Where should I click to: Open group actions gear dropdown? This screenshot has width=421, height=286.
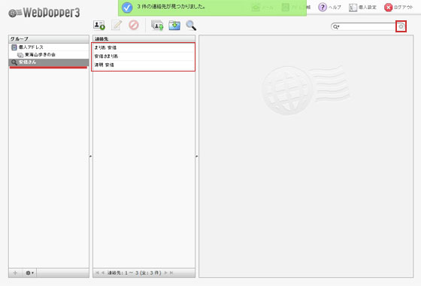[29, 272]
